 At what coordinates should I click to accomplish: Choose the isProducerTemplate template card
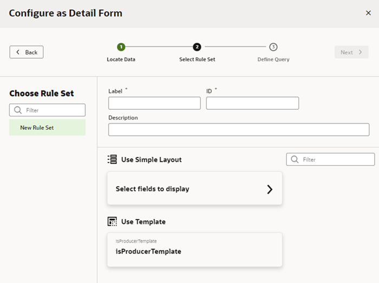point(194,249)
